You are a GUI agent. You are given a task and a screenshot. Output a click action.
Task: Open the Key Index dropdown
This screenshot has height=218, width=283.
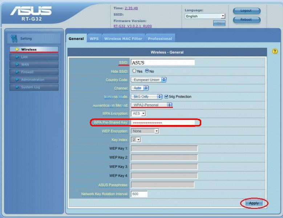(x=136, y=140)
